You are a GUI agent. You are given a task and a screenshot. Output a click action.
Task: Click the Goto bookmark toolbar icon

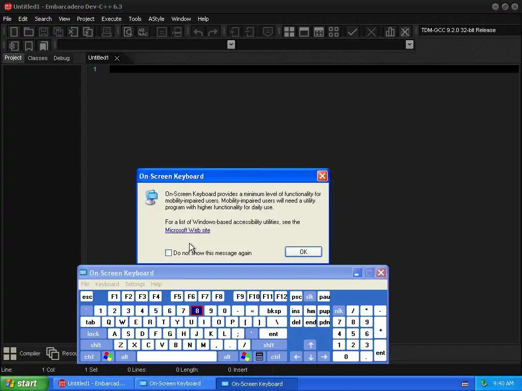tap(44, 45)
